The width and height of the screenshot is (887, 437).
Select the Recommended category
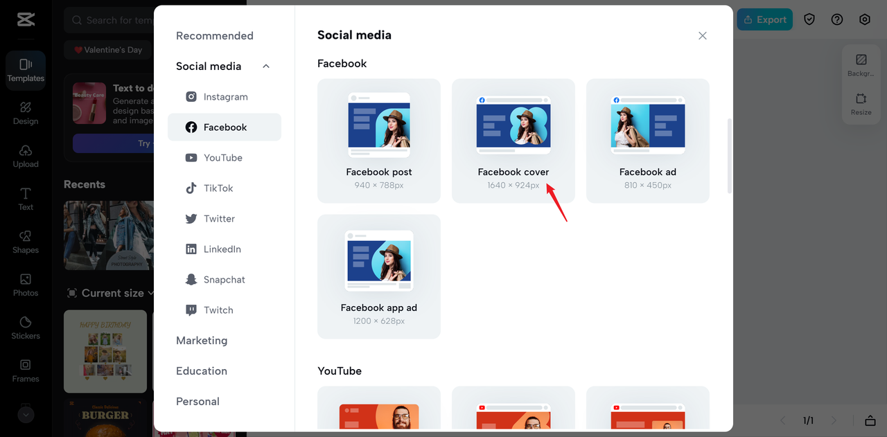pos(215,36)
